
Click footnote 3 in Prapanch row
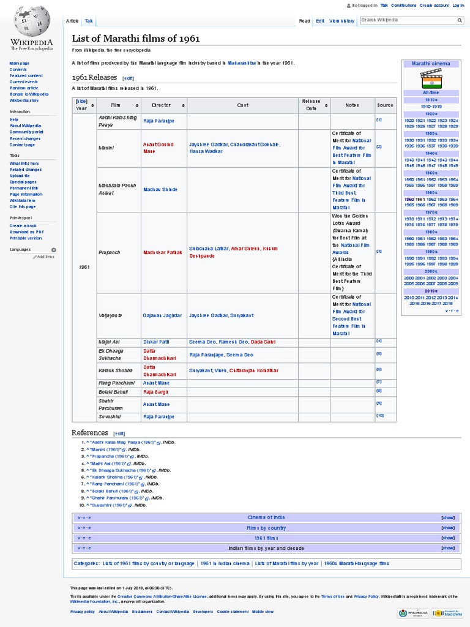(x=379, y=251)
